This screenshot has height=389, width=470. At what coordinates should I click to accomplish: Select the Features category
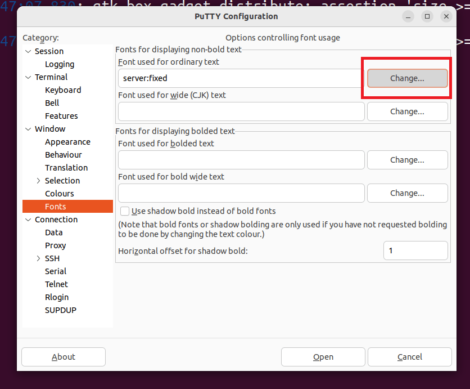point(61,116)
